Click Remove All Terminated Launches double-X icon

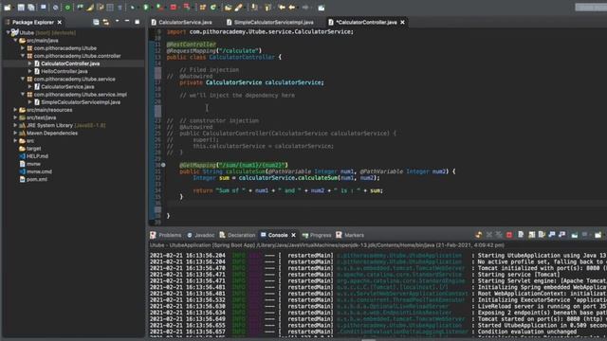coord(499,235)
